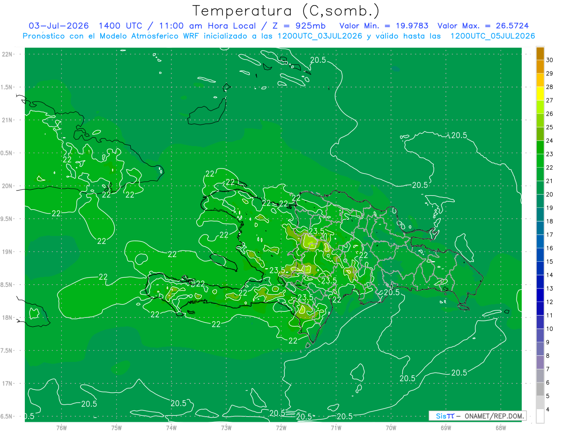Click the '70W' longitude axis label
The image size is (562, 434).
(x=391, y=427)
